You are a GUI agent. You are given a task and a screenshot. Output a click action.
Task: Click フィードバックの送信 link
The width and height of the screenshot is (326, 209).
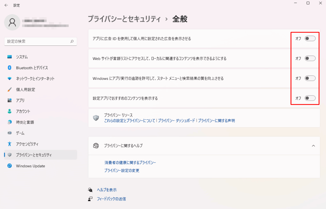coord(111,199)
